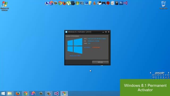Open the game controller icon in the dock
Image resolution: width=170 pixels, height=96 pixels.
(104, 3)
